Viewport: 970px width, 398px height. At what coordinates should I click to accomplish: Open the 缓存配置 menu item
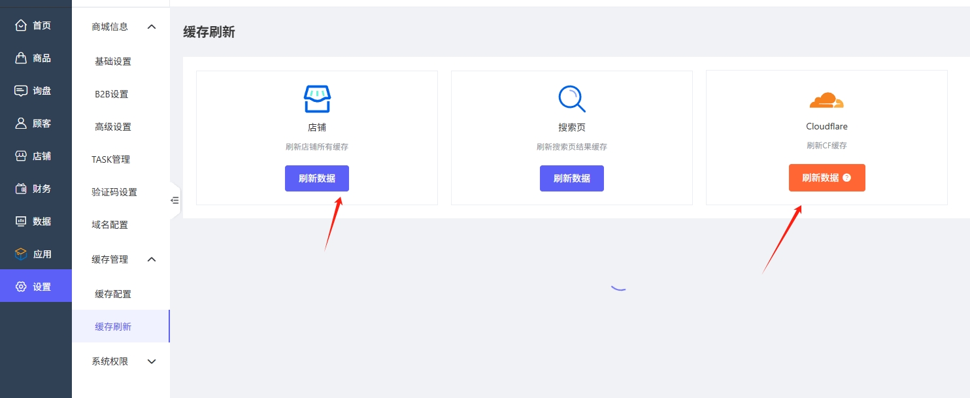[113, 294]
